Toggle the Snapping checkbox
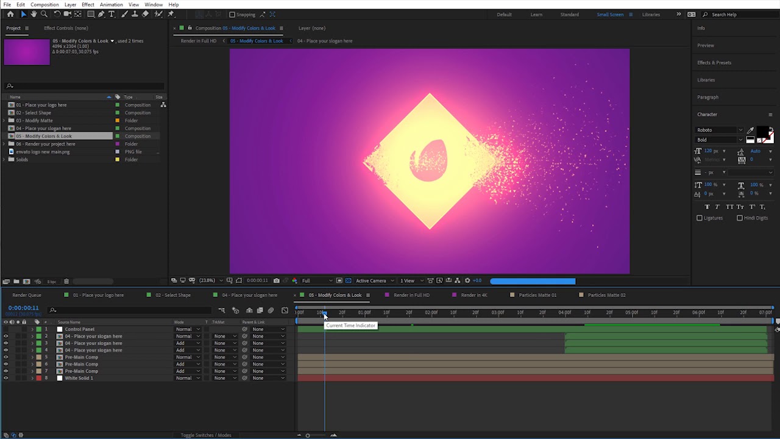Viewport: 780px width, 439px height. coord(232,15)
